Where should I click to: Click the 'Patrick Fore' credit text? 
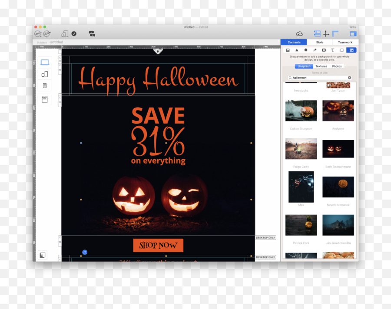[301, 243]
